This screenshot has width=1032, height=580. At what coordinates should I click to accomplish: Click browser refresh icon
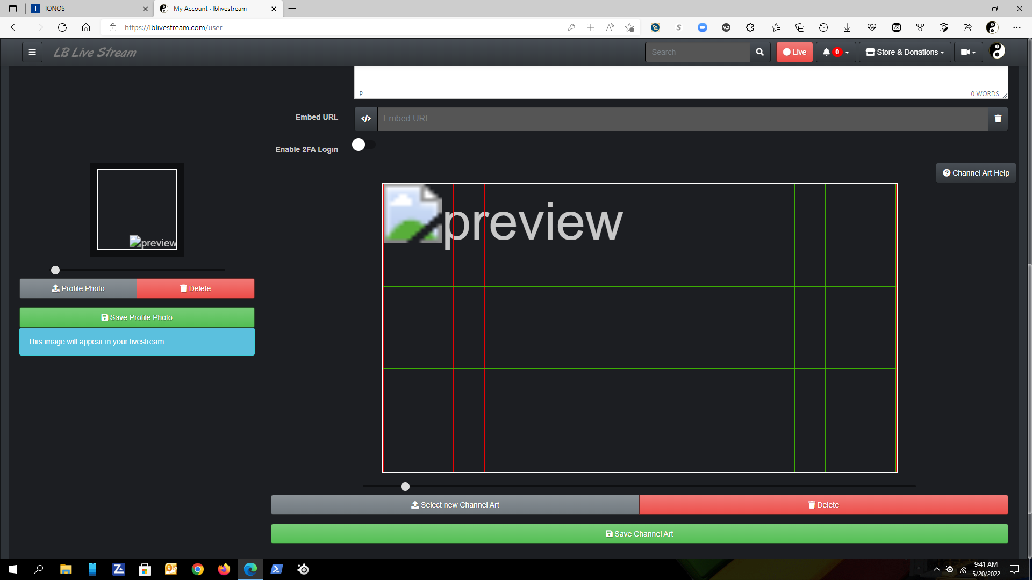(x=62, y=27)
